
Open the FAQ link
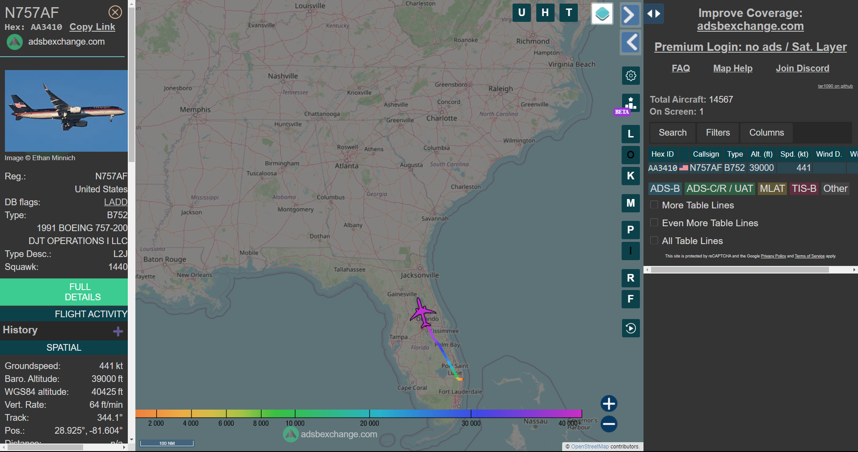[681, 68]
